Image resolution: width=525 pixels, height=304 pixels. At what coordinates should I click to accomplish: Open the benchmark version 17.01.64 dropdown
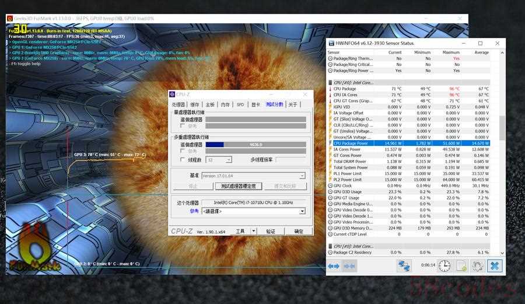pyautogui.click(x=302, y=176)
